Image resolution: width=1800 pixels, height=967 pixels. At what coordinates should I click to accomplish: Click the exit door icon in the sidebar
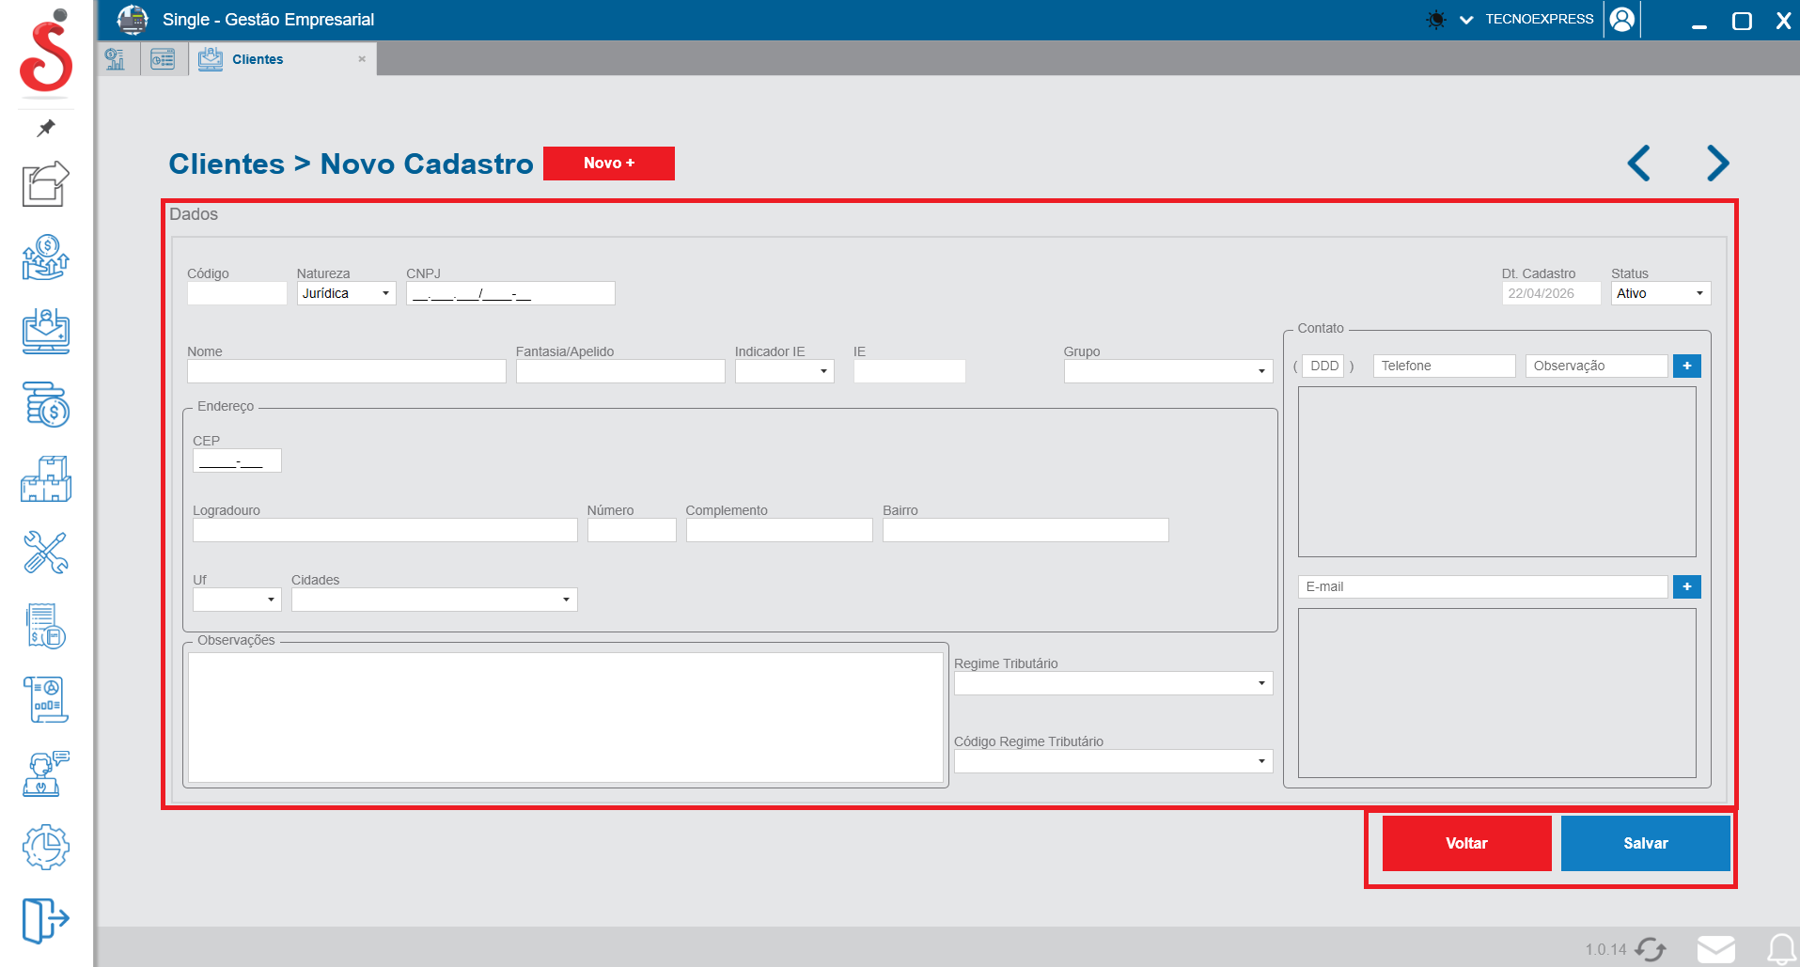point(45,919)
